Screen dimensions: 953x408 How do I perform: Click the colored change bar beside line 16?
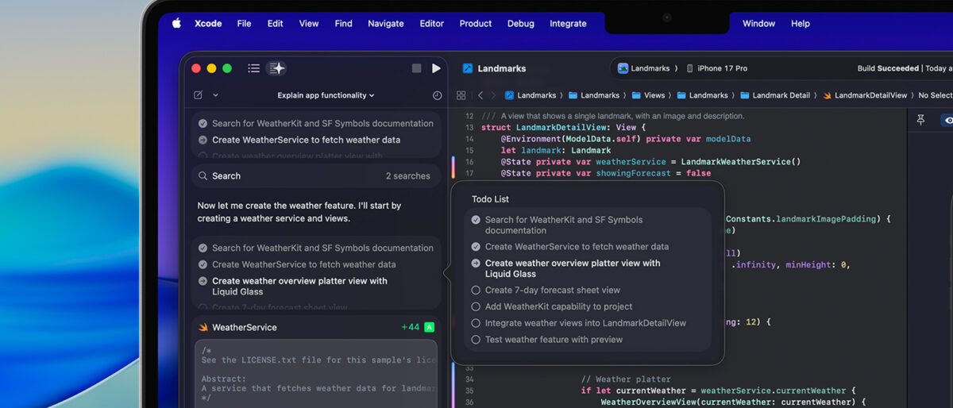453,167
